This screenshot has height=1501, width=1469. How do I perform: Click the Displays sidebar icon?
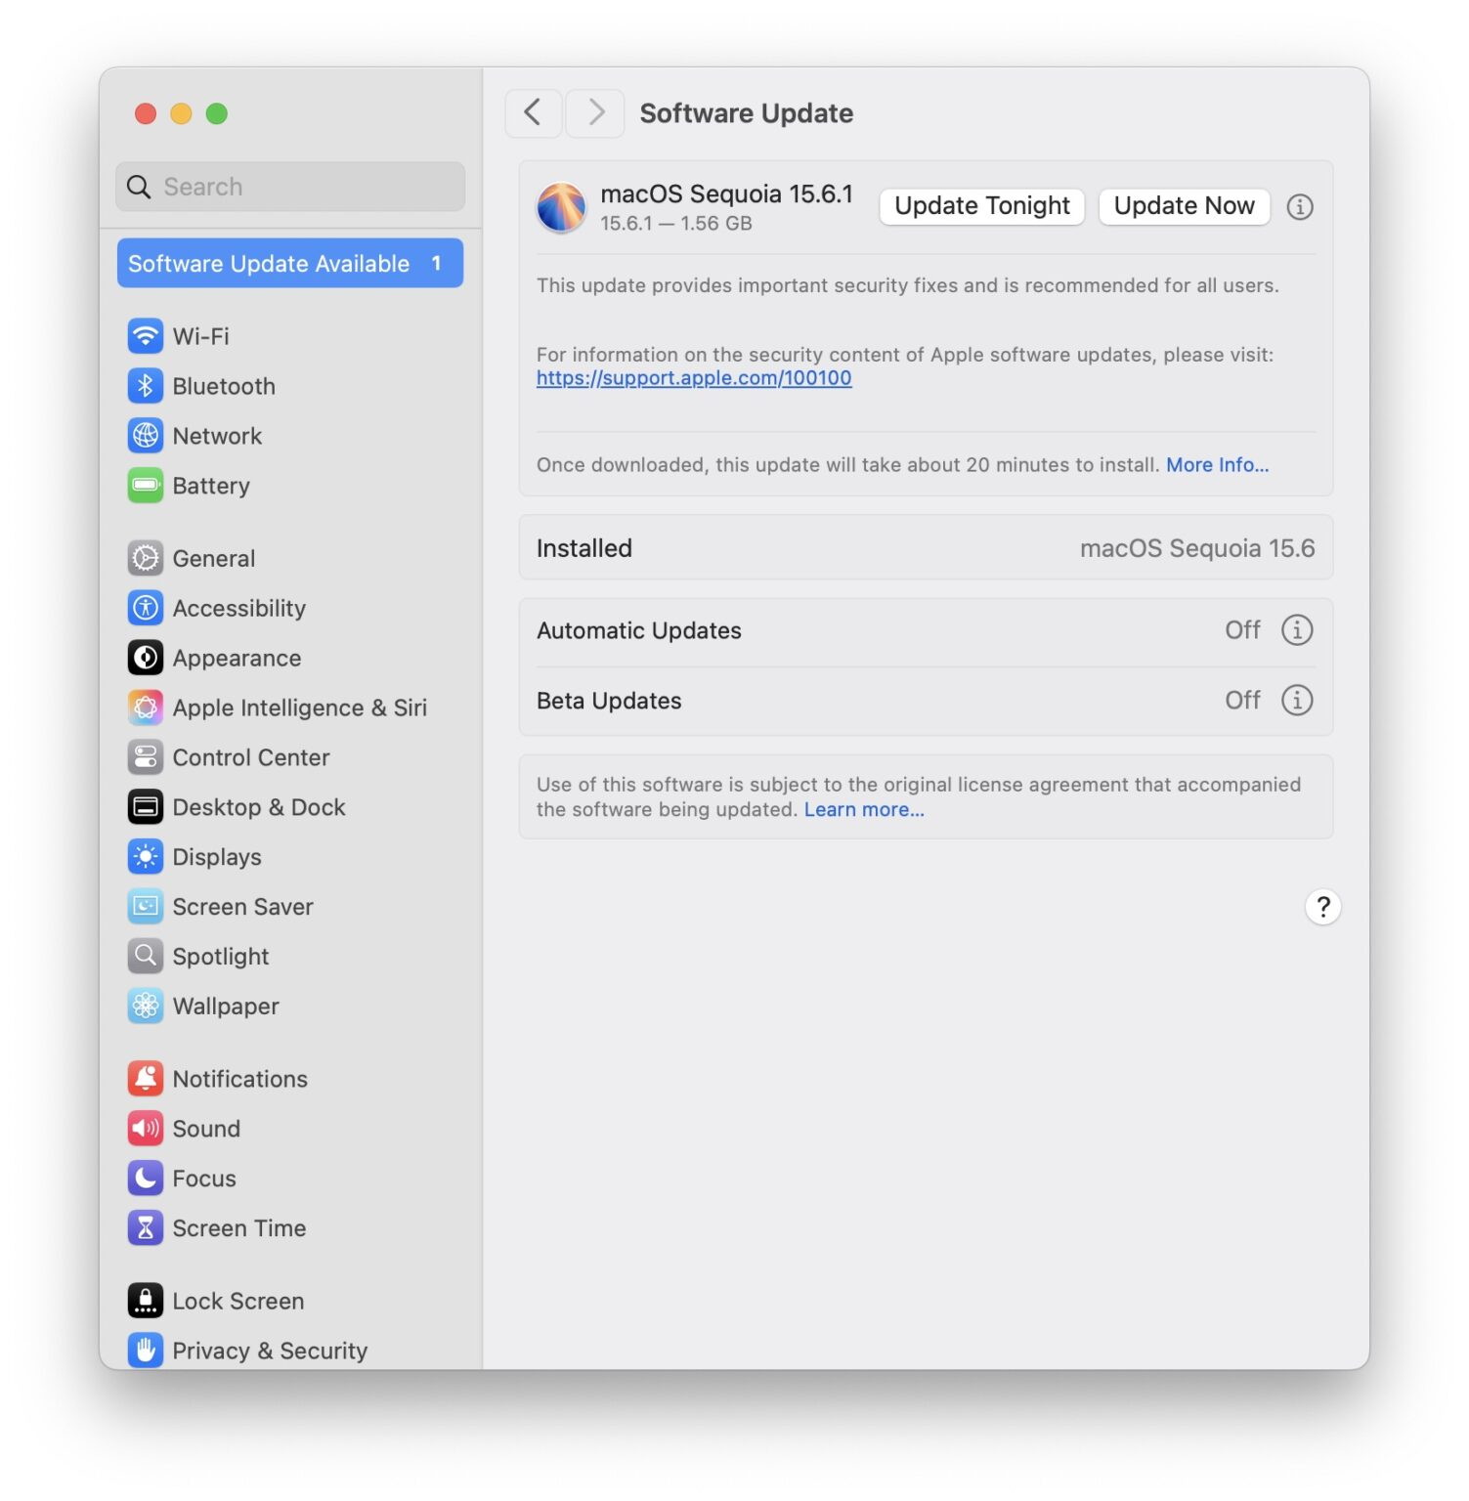[x=145, y=857]
